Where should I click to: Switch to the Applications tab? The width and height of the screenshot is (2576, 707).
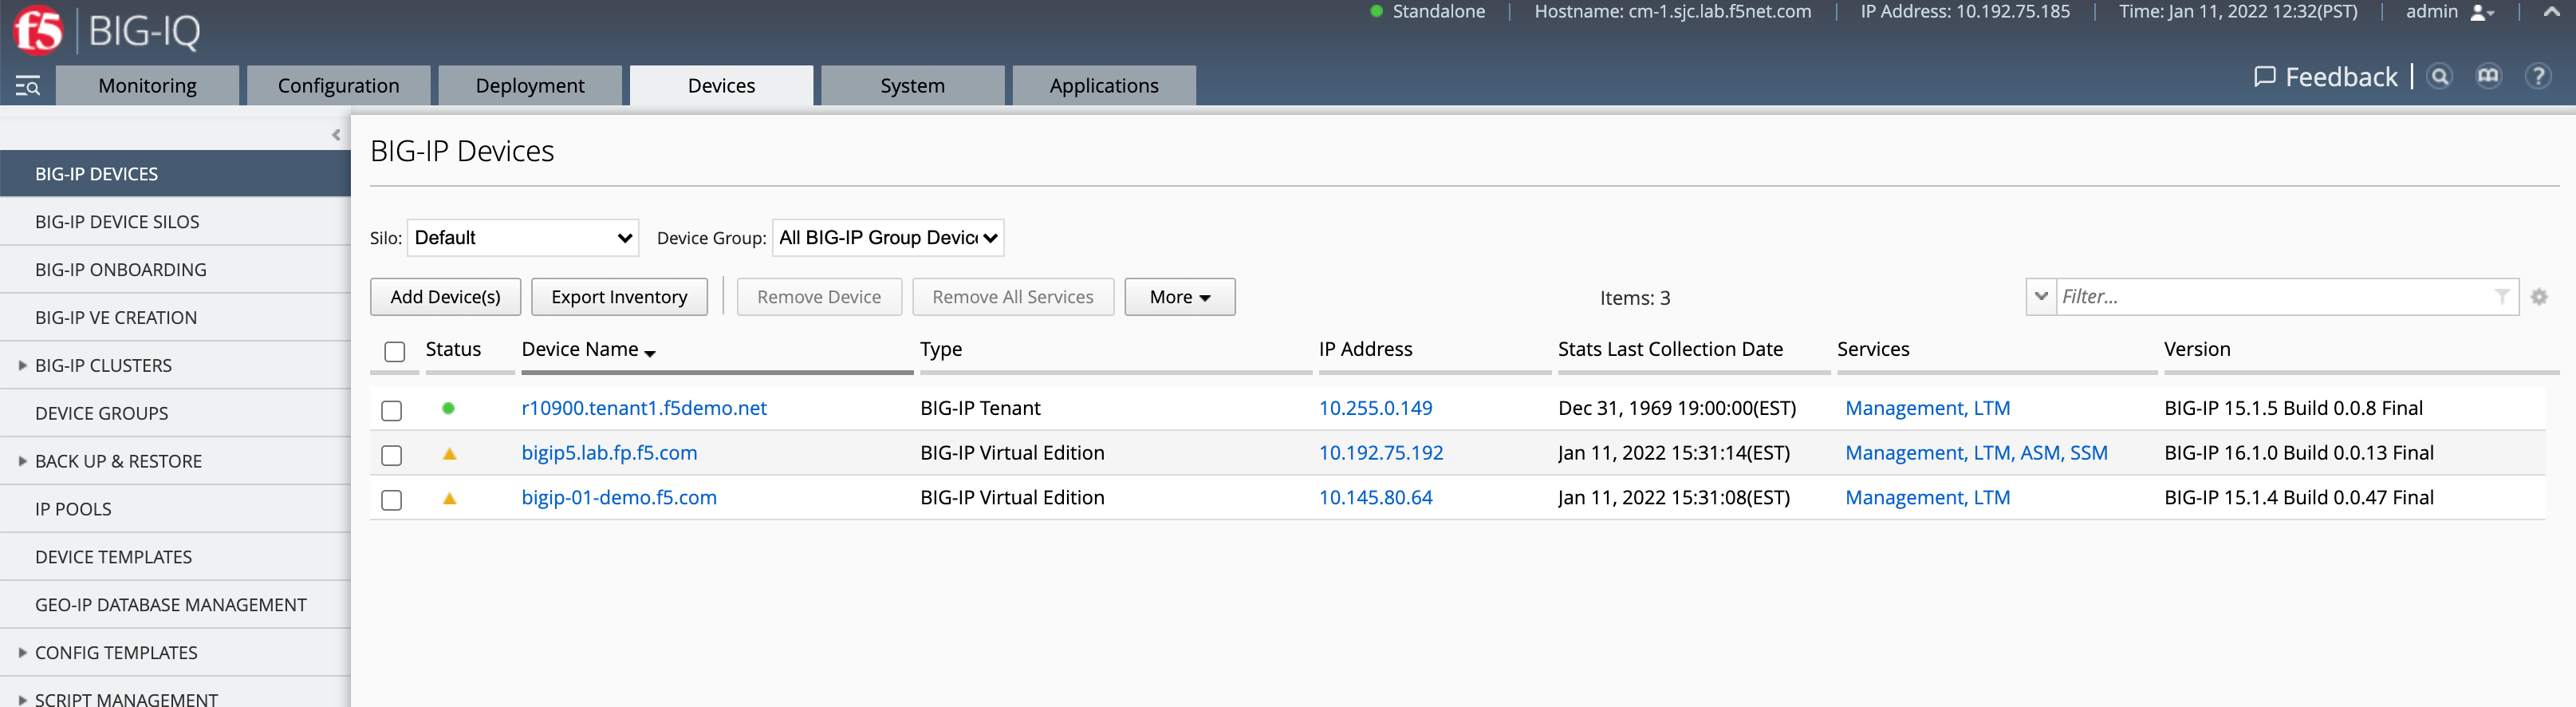tap(1104, 86)
